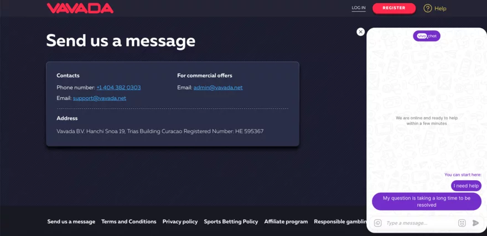Open the emoji picker in chat
This screenshot has width=487, height=236.
[x=462, y=223]
